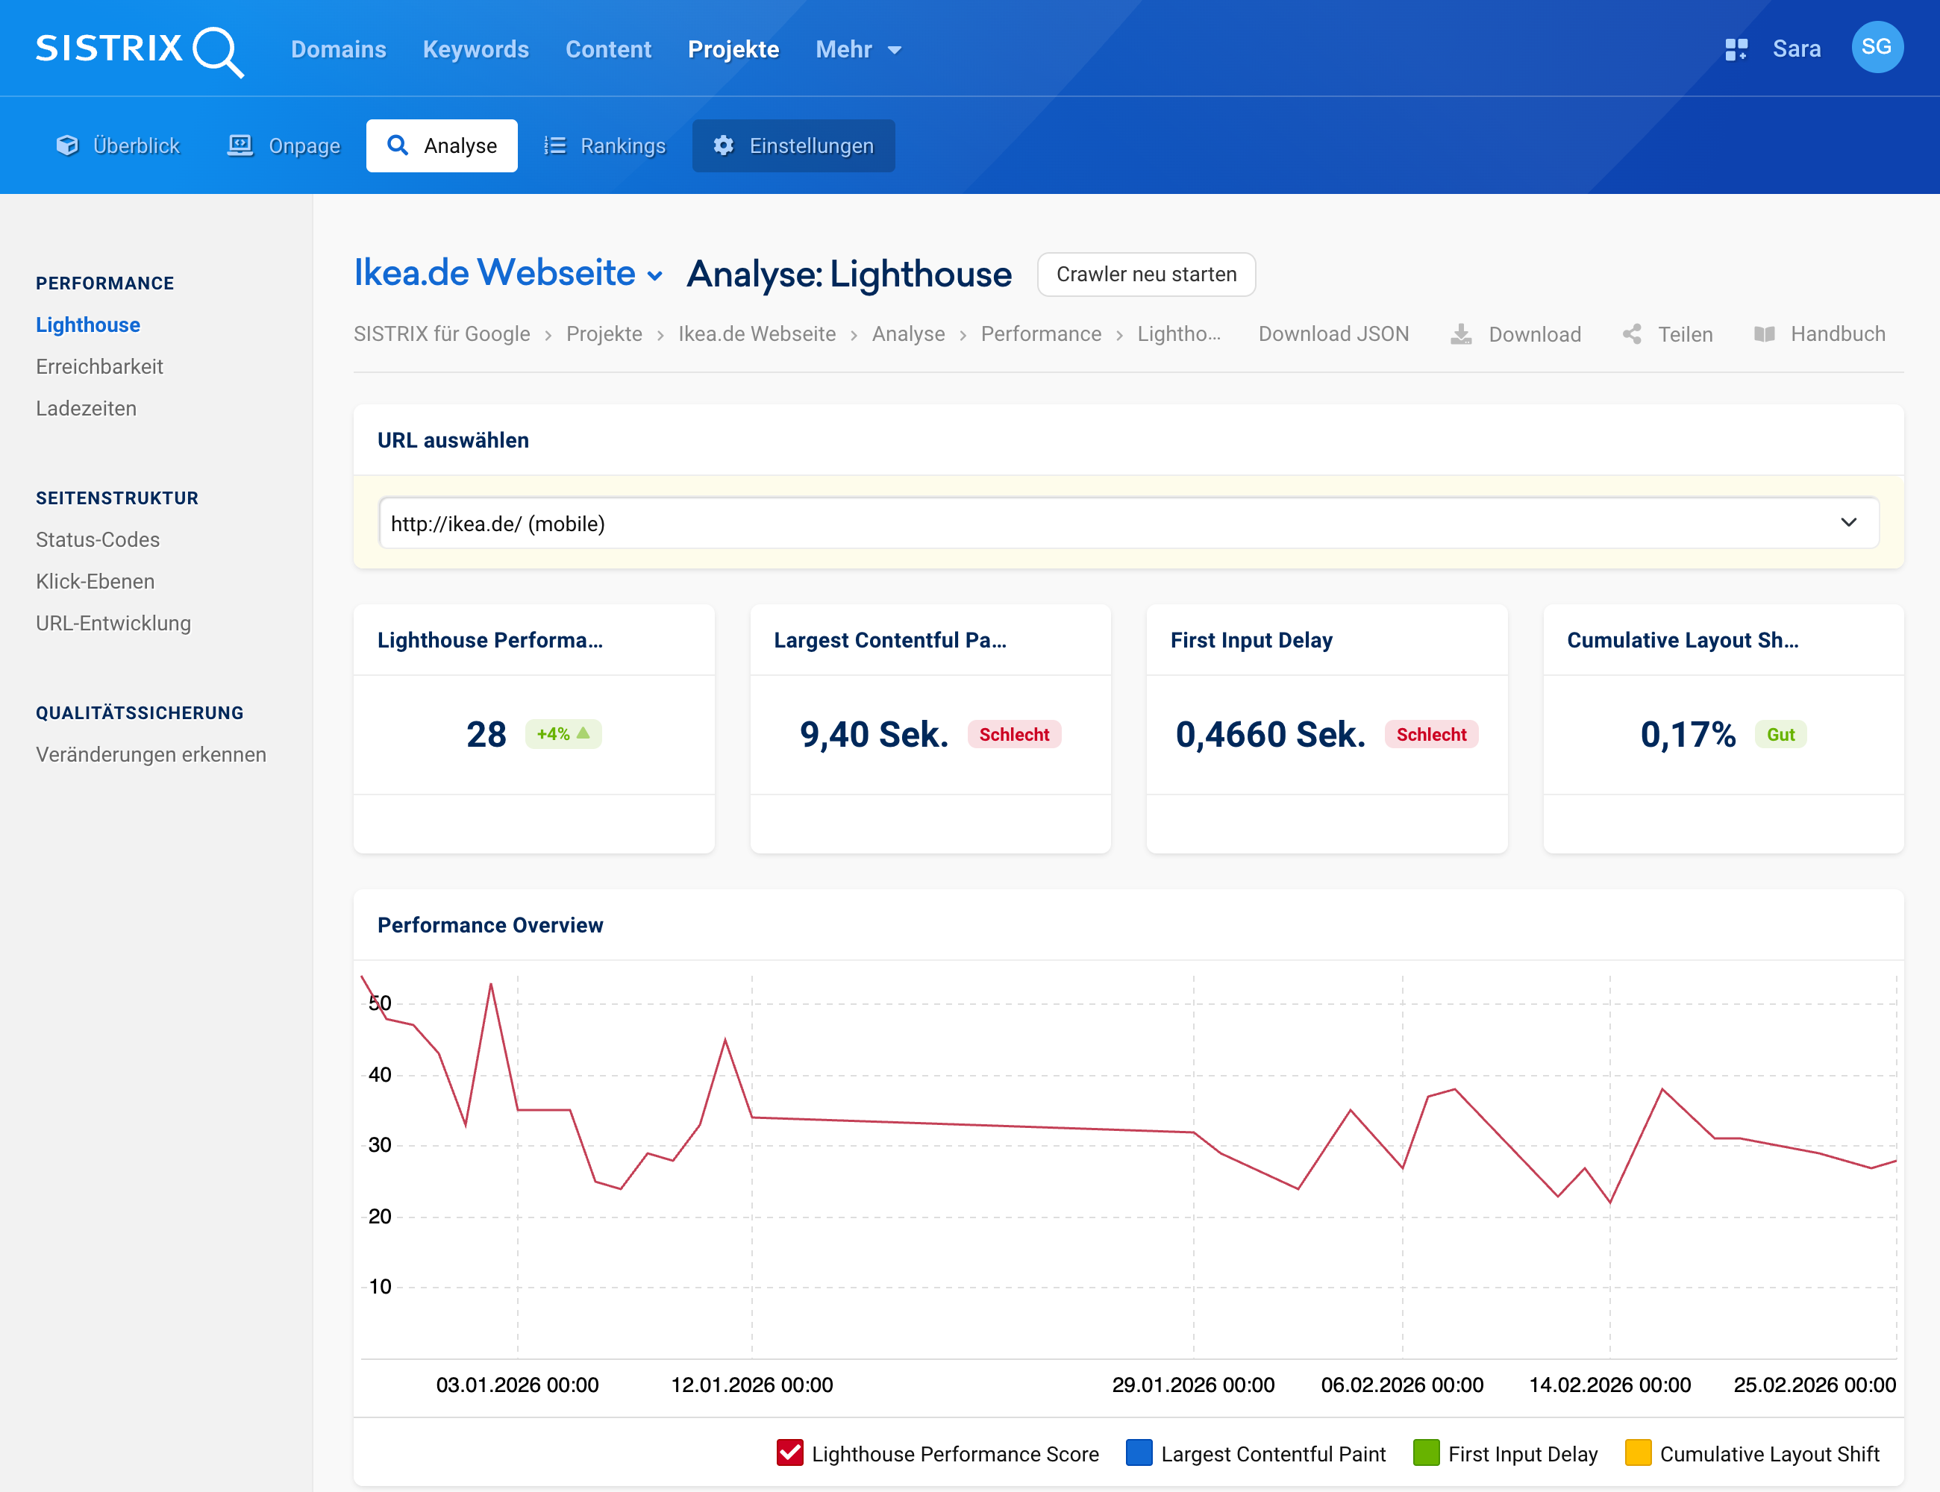Toggle the First Input Delay chart series
The width and height of the screenshot is (1940, 1492).
tap(1427, 1454)
